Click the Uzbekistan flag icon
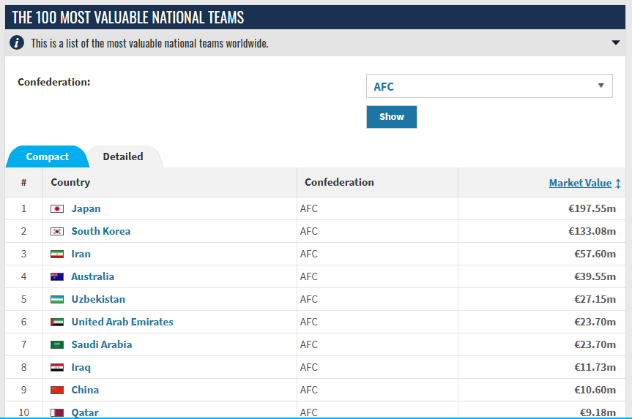632x419 pixels. click(57, 300)
